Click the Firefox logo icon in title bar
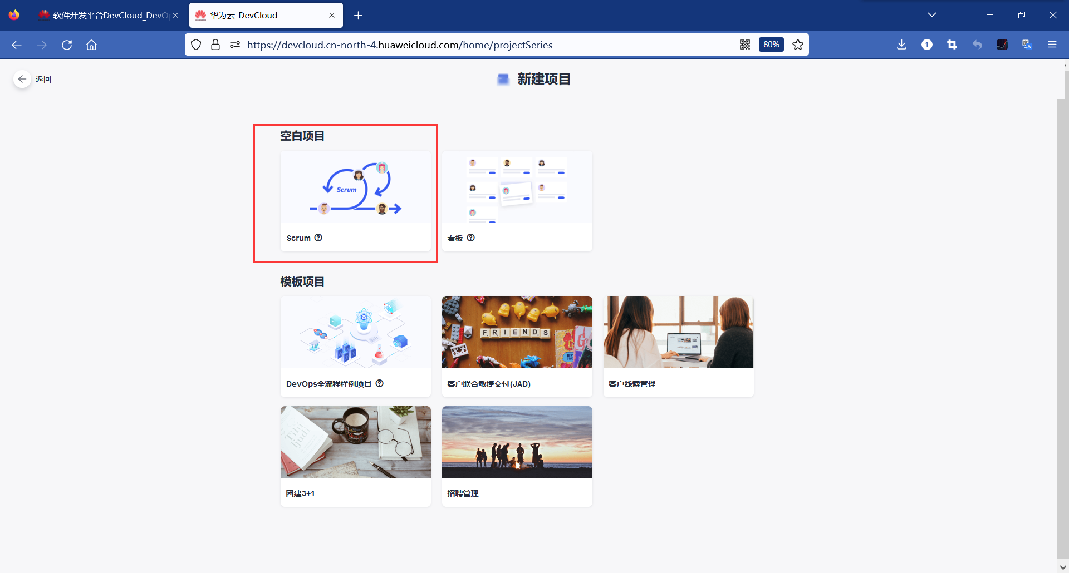The height and width of the screenshot is (573, 1069). (x=14, y=15)
